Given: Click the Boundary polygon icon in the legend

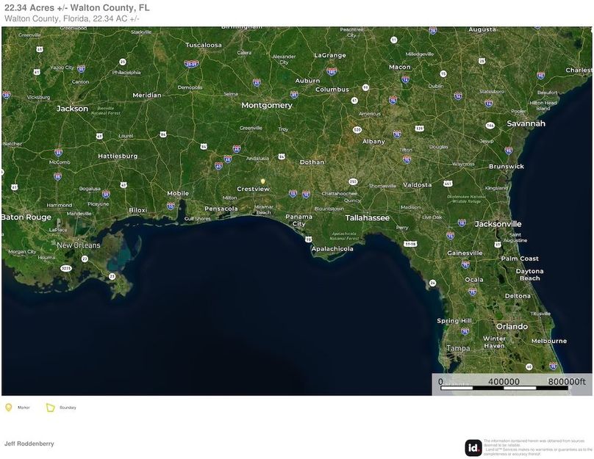Looking at the screenshot, I should pyautogui.click(x=51, y=407).
